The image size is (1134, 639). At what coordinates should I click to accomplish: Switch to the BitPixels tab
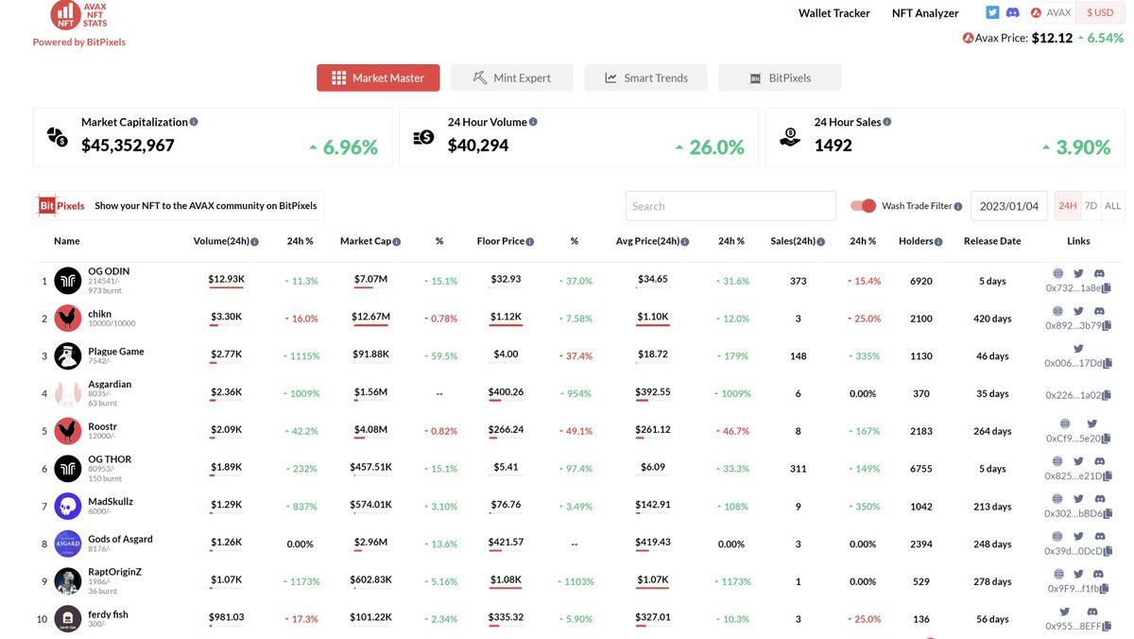[x=780, y=78]
